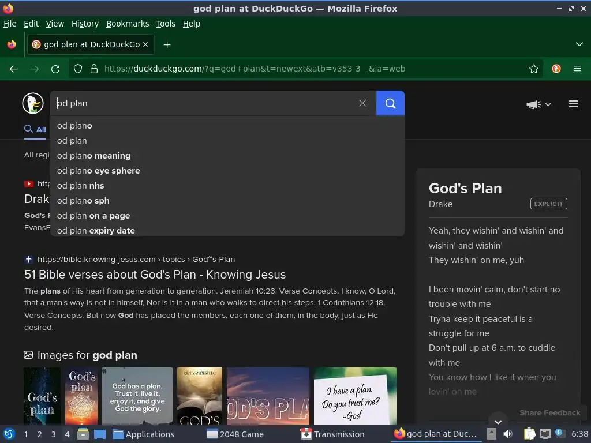Click the eject removable media tray icon
This screenshot has height=443, width=591.
pos(492,434)
